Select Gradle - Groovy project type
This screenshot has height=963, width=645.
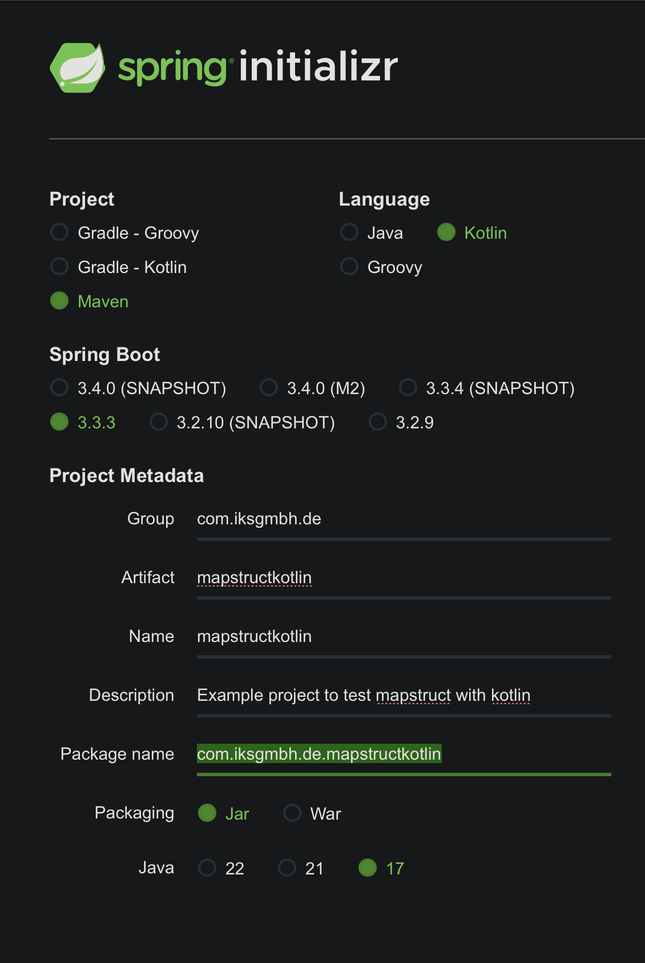pos(59,232)
